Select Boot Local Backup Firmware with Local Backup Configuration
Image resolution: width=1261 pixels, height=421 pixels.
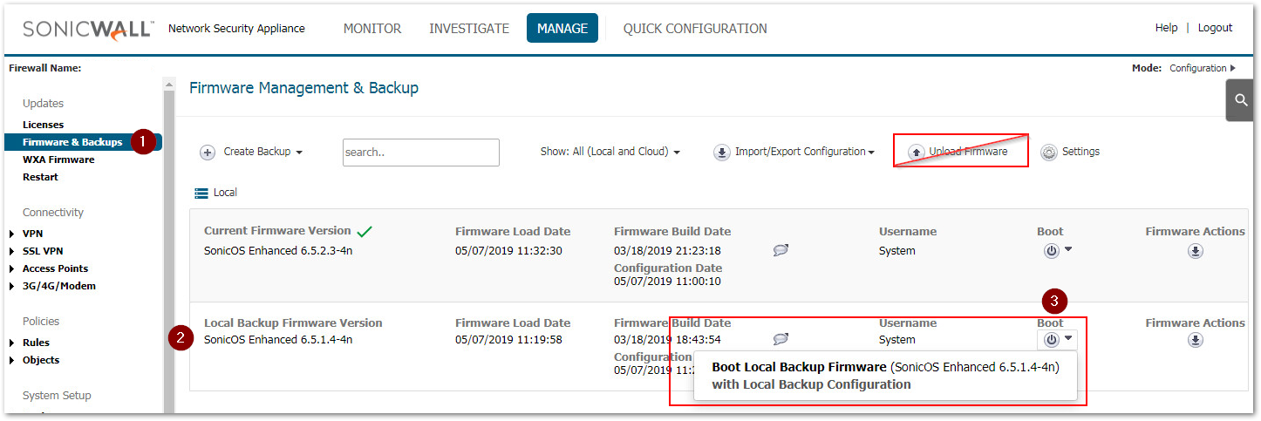coord(885,376)
